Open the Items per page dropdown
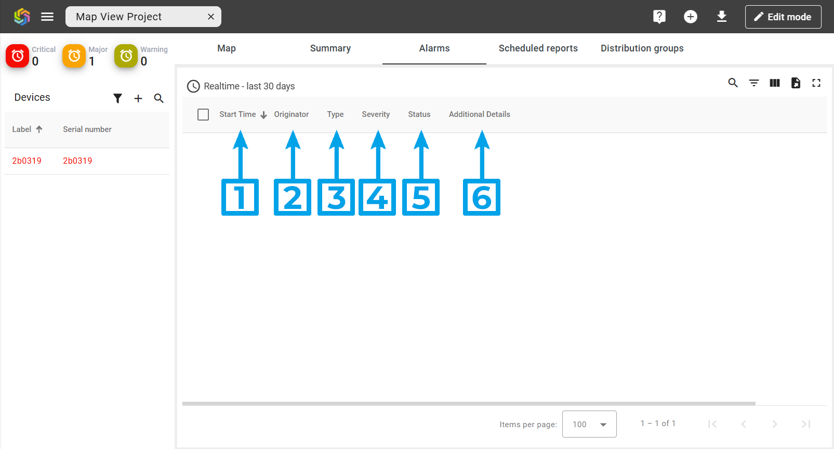Image resolution: width=834 pixels, height=449 pixels. [589, 424]
